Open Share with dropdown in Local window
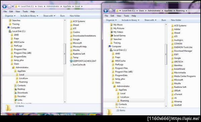201x122 pixels. point(49,16)
